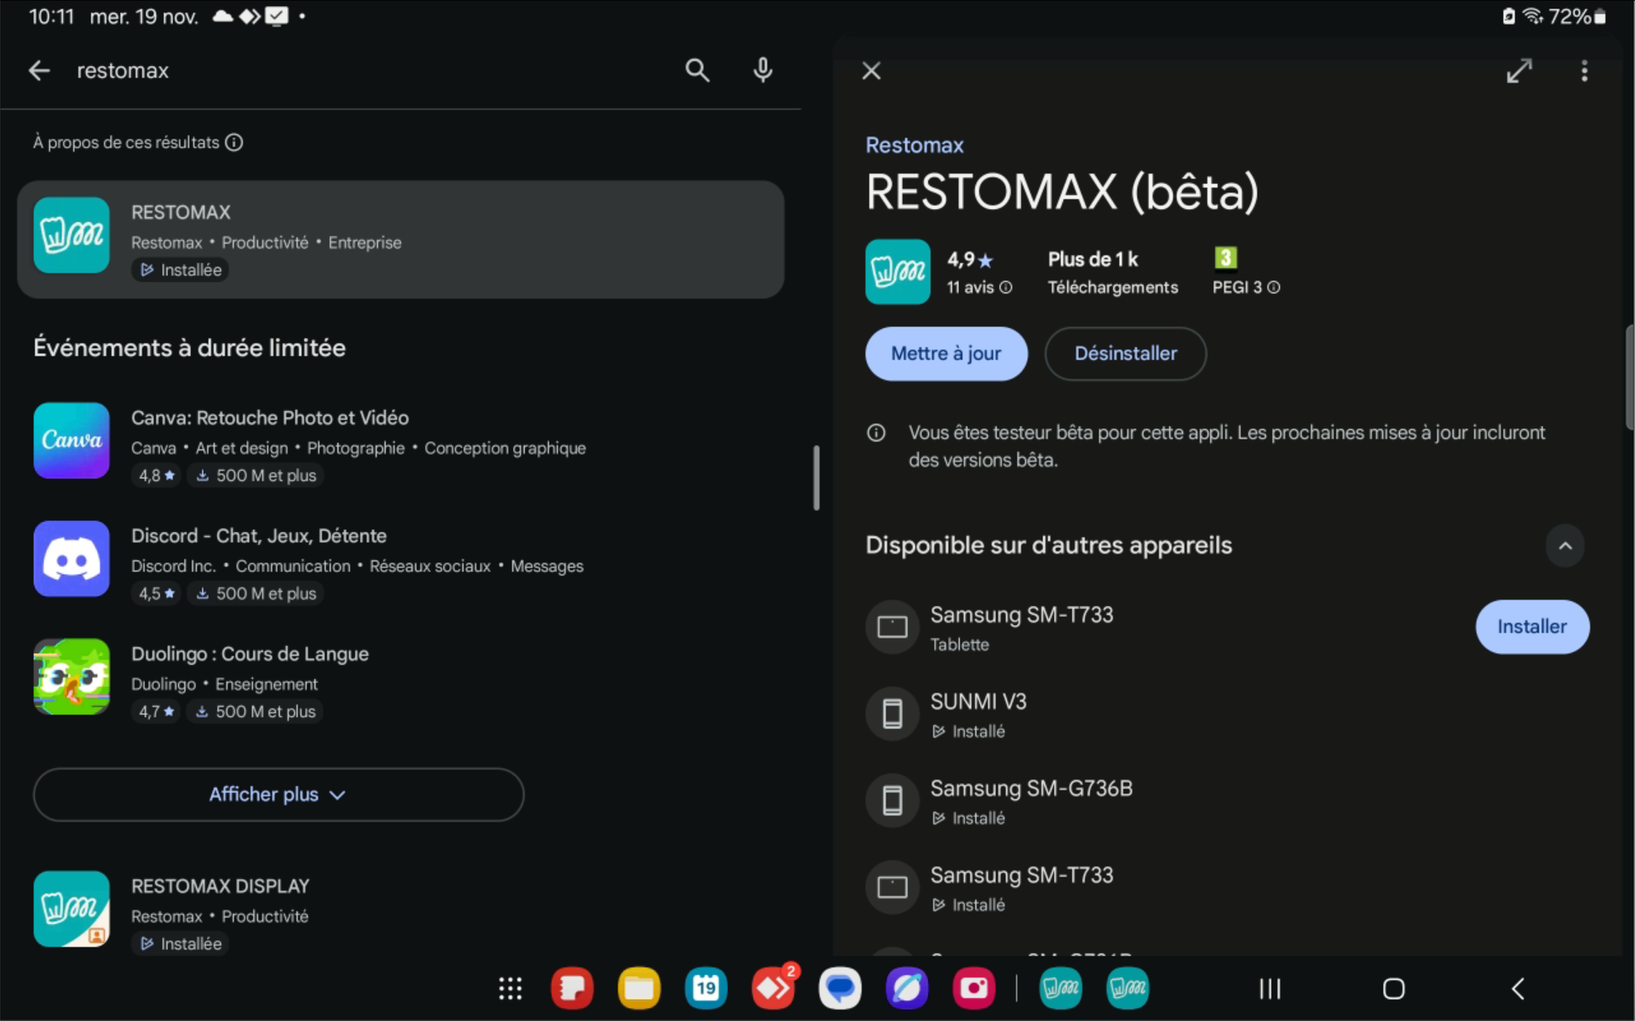The width and height of the screenshot is (1635, 1021).
Task: Collapse the 'Disponible sur d'autres appareils' section
Action: point(1564,546)
